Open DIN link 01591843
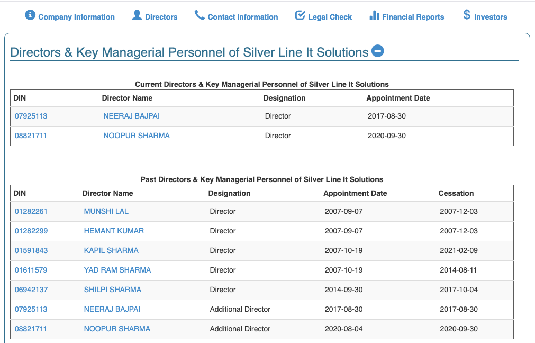The height and width of the screenshot is (343, 535). [31, 250]
